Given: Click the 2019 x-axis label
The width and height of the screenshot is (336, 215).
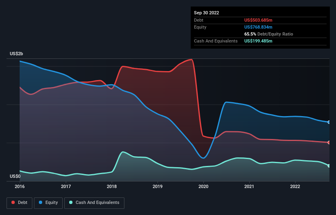Looking at the screenshot, I should [158, 186].
